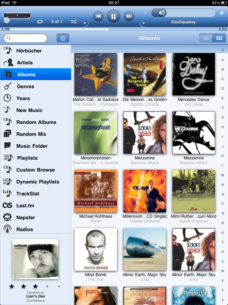Open the playlist dropdown arrow beside shuffle
Viewport: 228px width, 305px height.
(x=85, y=23)
